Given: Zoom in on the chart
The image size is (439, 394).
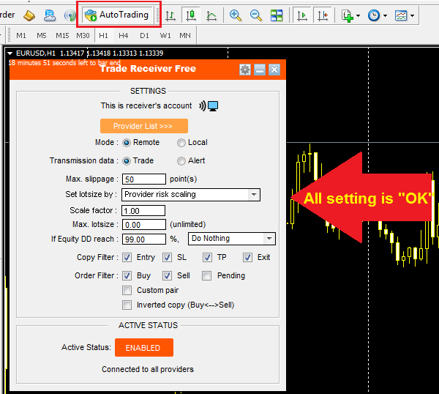Looking at the screenshot, I should click(x=235, y=15).
